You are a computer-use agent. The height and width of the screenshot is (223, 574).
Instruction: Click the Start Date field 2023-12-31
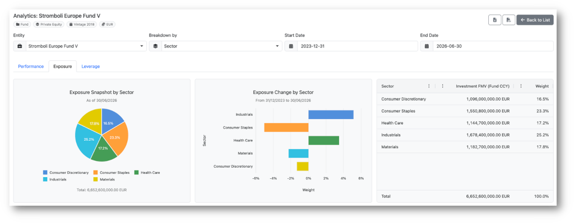(357, 46)
